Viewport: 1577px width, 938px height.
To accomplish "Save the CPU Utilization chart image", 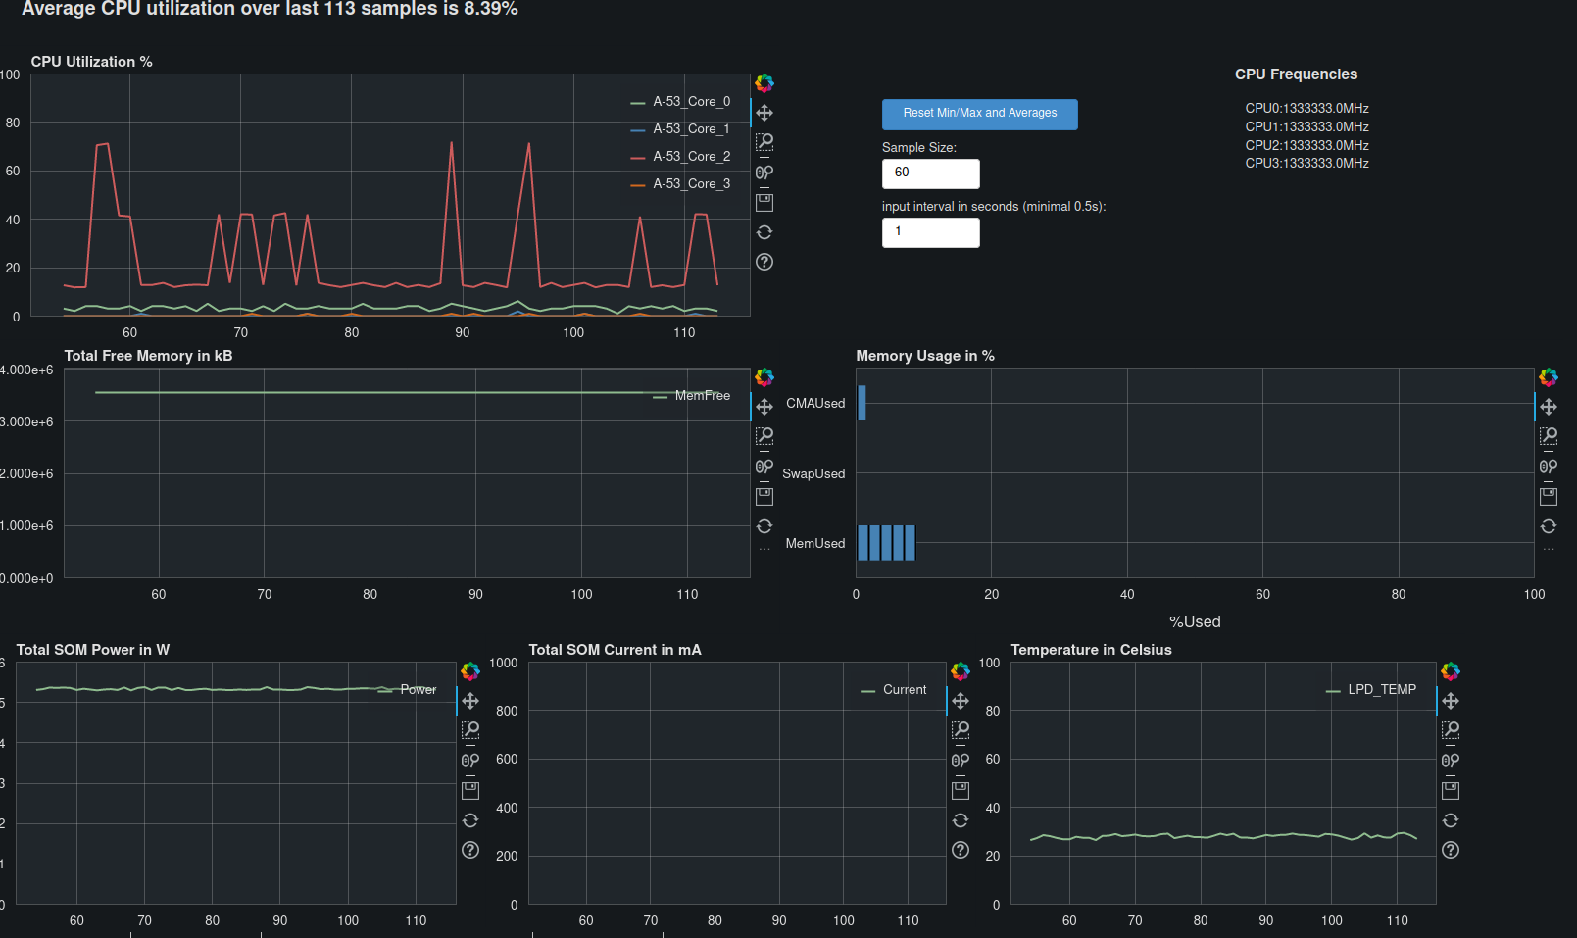I will click(x=764, y=202).
